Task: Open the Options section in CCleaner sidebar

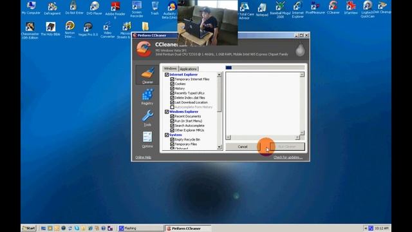Action: coord(147,140)
